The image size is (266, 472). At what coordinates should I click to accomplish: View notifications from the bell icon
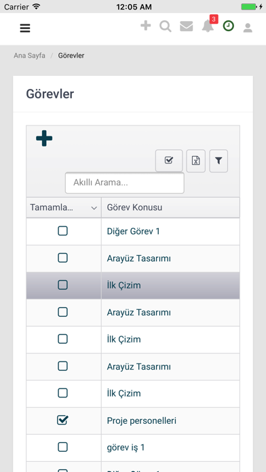point(208,26)
